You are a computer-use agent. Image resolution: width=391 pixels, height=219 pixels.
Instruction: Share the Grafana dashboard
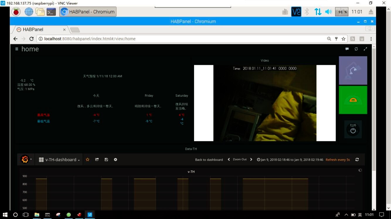[x=97, y=160]
